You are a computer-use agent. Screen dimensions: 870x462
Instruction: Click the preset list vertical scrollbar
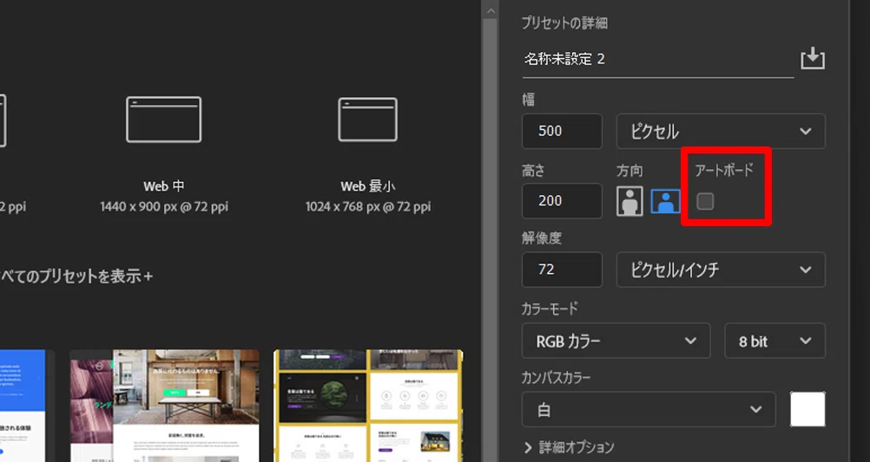point(490,241)
